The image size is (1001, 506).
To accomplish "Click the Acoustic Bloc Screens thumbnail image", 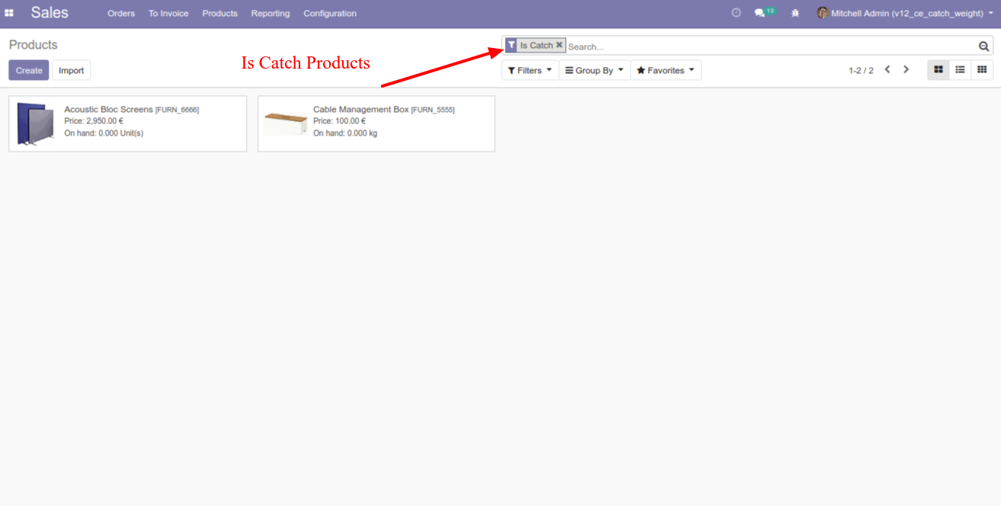I will coord(36,123).
